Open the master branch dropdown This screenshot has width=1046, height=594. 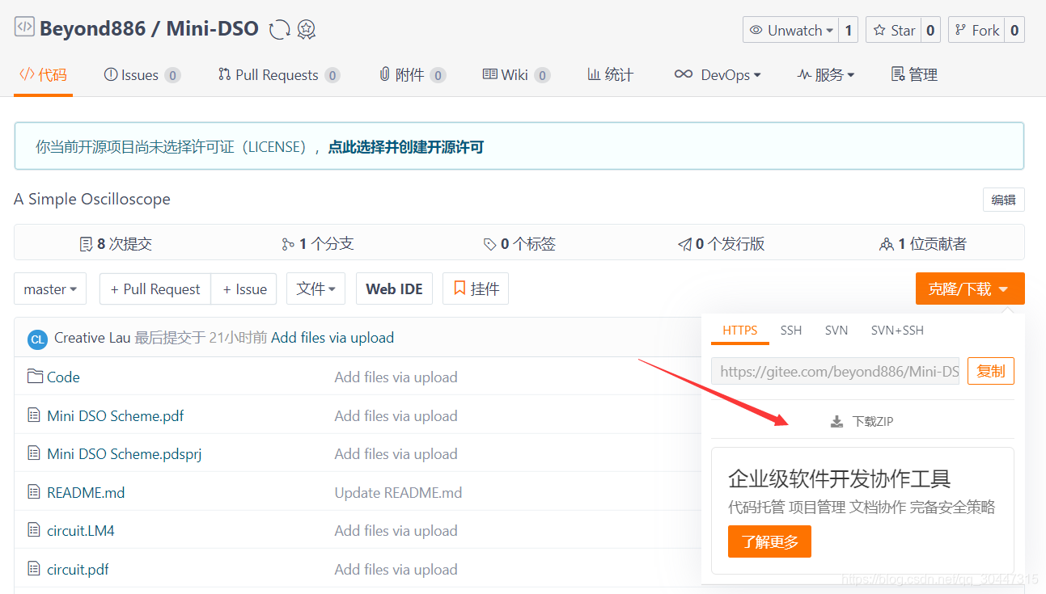click(x=50, y=289)
